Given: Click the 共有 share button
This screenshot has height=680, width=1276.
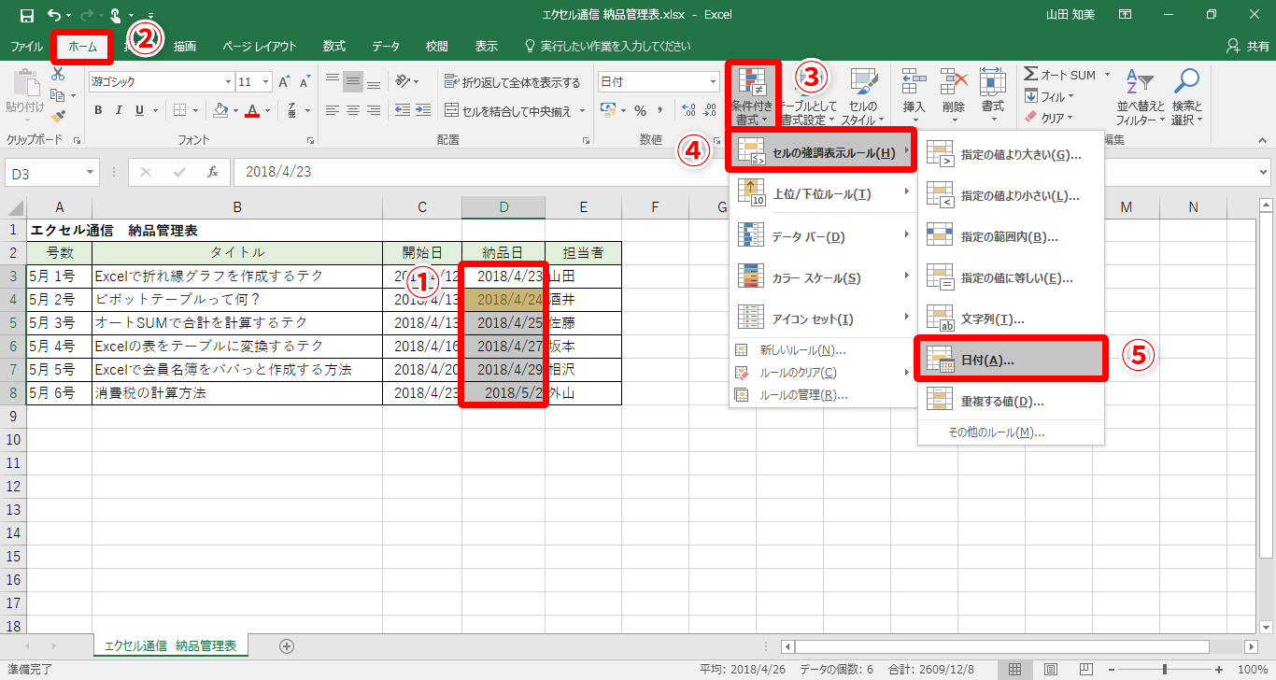Looking at the screenshot, I should tap(1247, 46).
